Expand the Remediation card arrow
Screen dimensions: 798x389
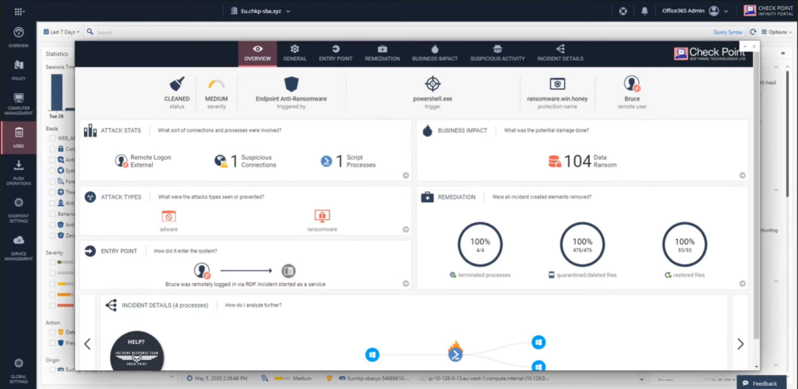(743, 284)
